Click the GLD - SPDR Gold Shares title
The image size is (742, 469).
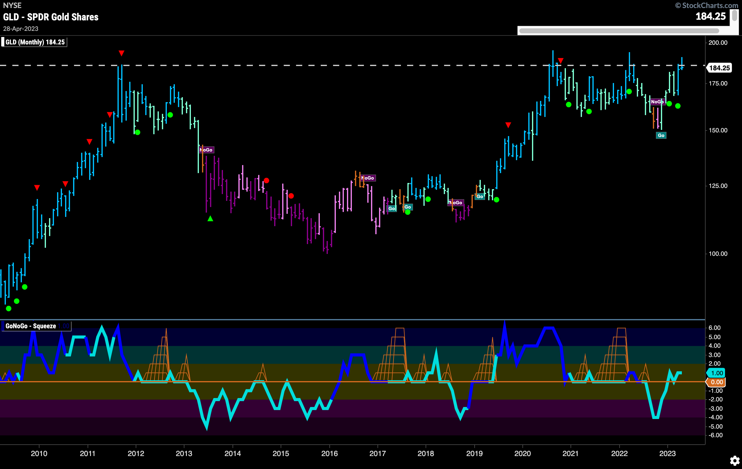tap(51, 17)
